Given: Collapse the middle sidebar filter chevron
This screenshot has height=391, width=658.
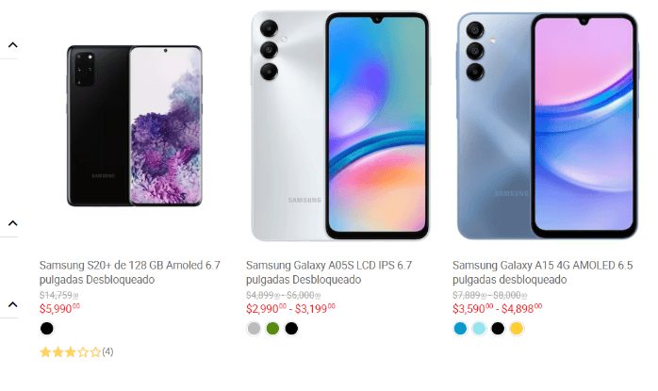Looking at the screenshot, I should click(12, 223).
